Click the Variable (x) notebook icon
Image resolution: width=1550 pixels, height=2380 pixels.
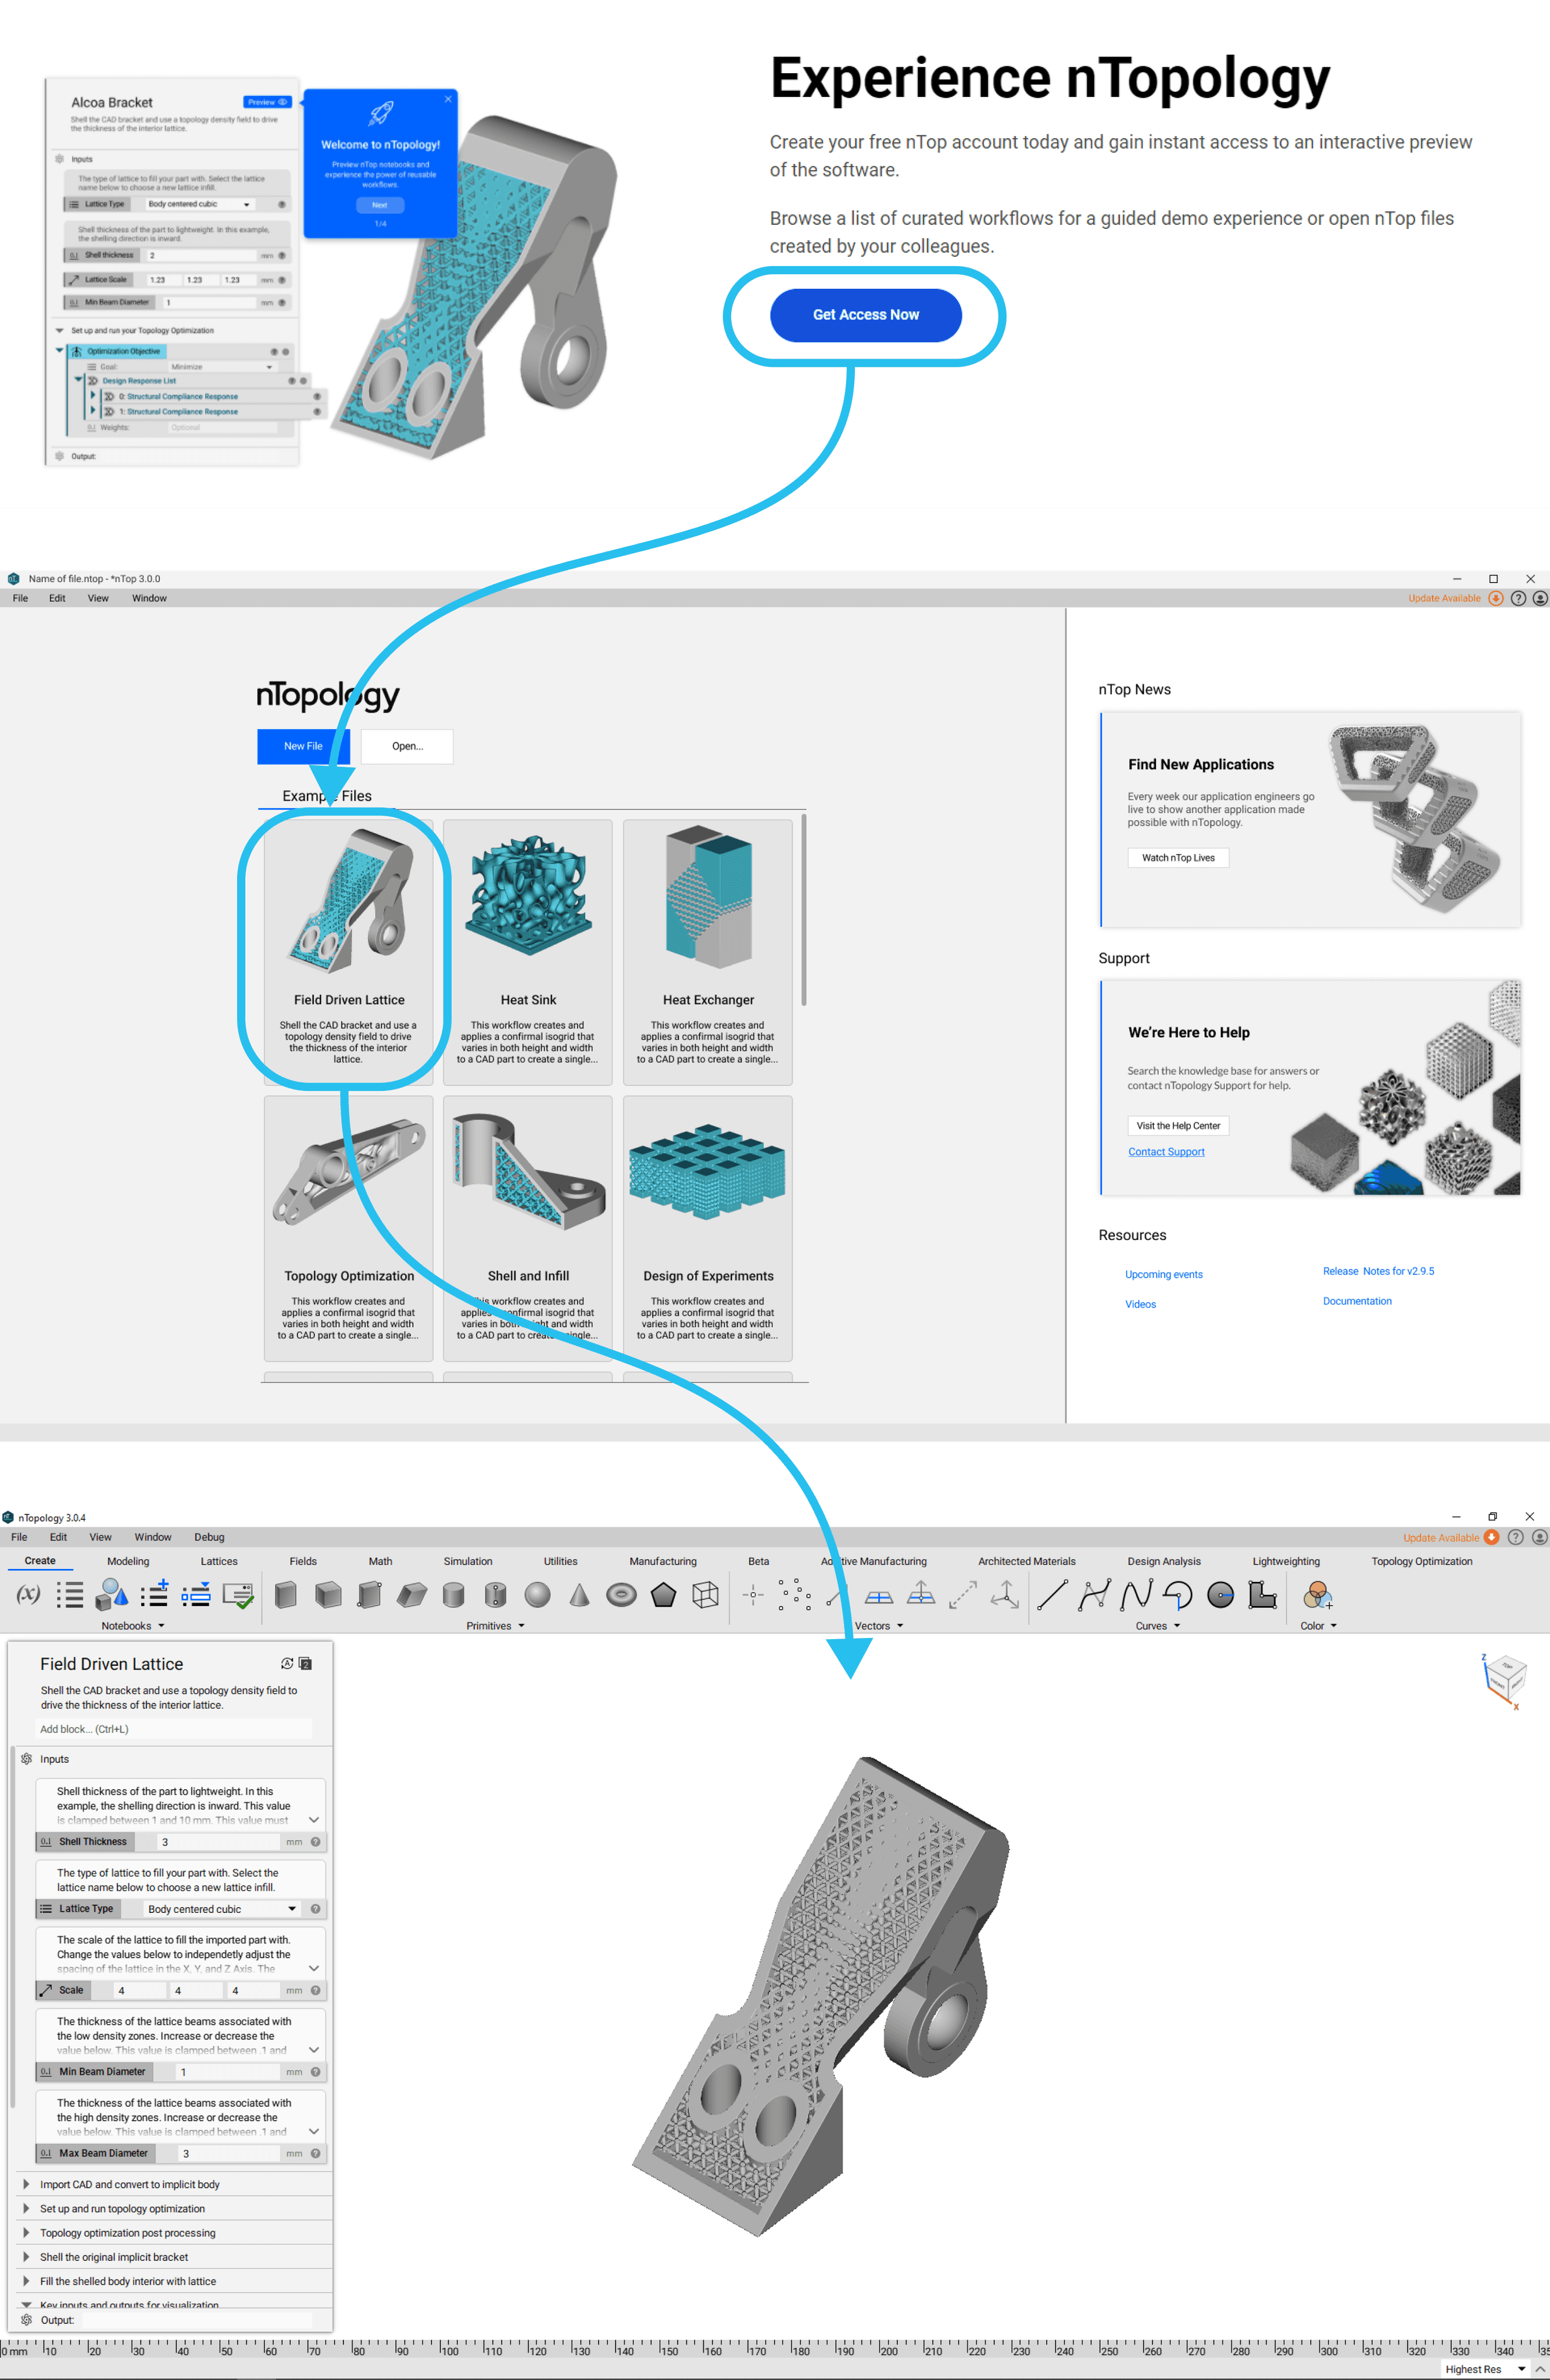(29, 1594)
